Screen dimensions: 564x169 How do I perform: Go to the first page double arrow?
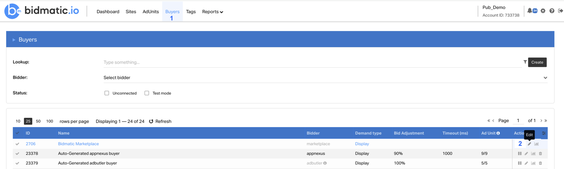click(x=489, y=121)
